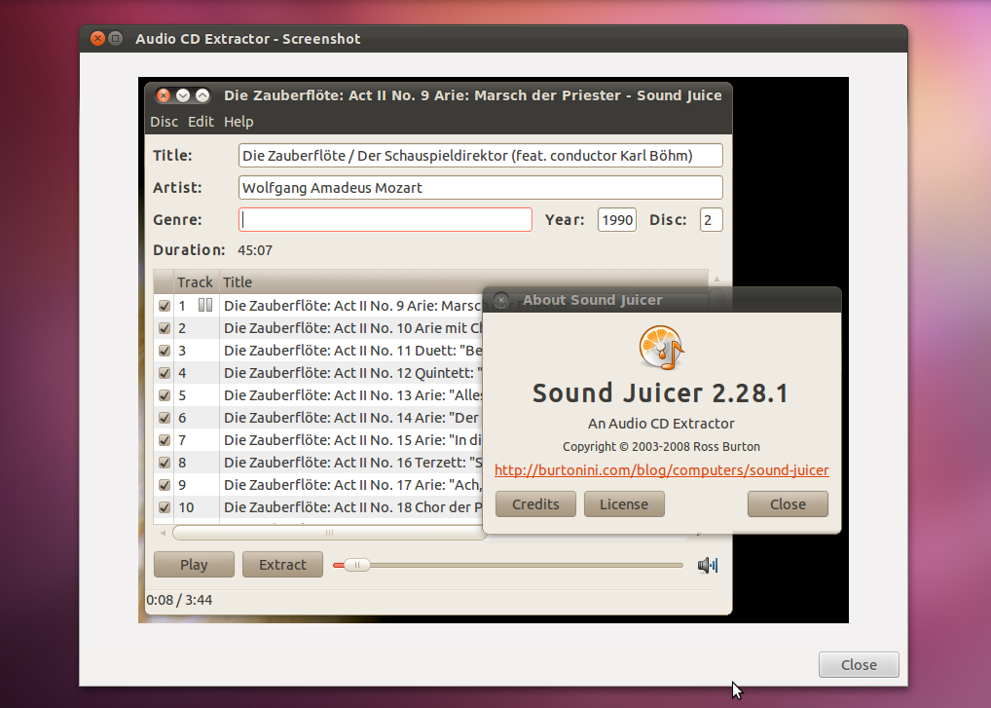991x708 pixels.
Task: Uncheck track 2 checkbox
Action: coord(165,328)
